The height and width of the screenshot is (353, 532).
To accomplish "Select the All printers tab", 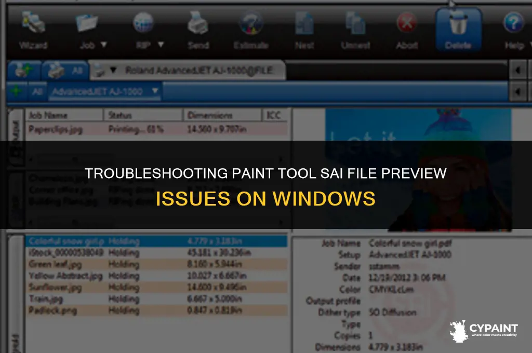I will tap(65, 71).
